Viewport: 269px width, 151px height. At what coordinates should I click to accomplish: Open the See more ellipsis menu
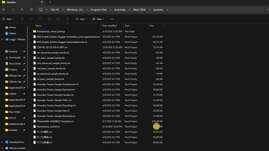(x=112, y=19)
